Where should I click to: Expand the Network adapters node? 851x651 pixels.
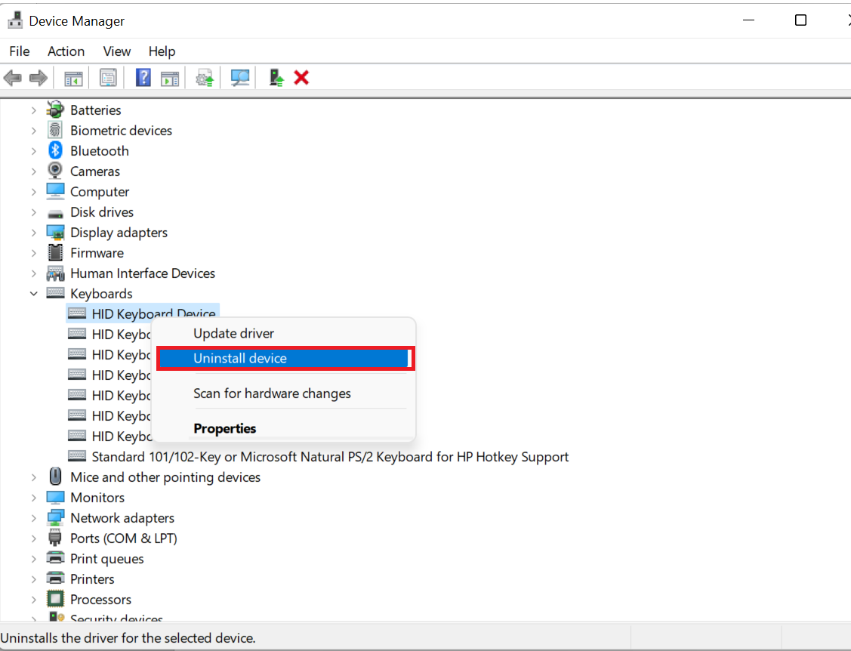pyautogui.click(x=34, y=518)
